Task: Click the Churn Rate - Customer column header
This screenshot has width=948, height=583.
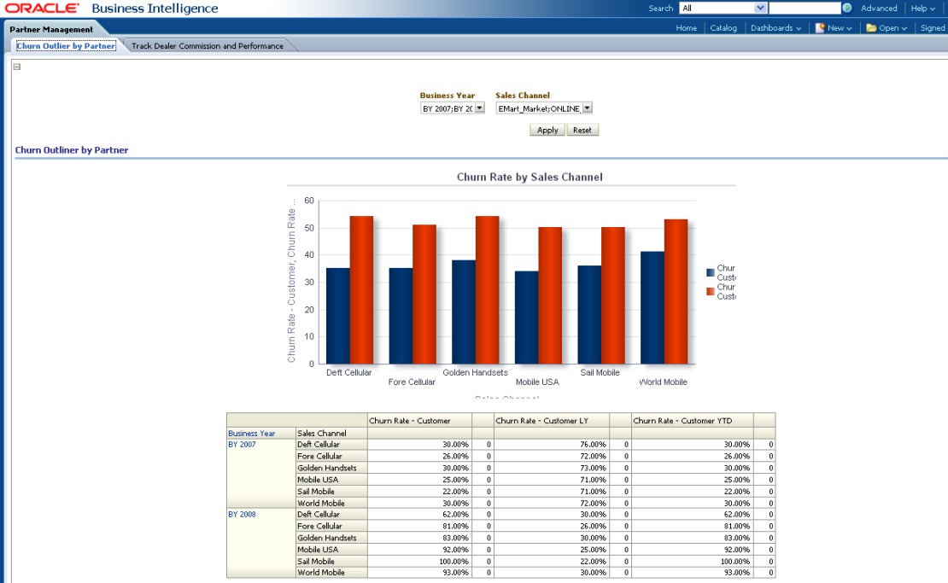Action: click(419, 421)
